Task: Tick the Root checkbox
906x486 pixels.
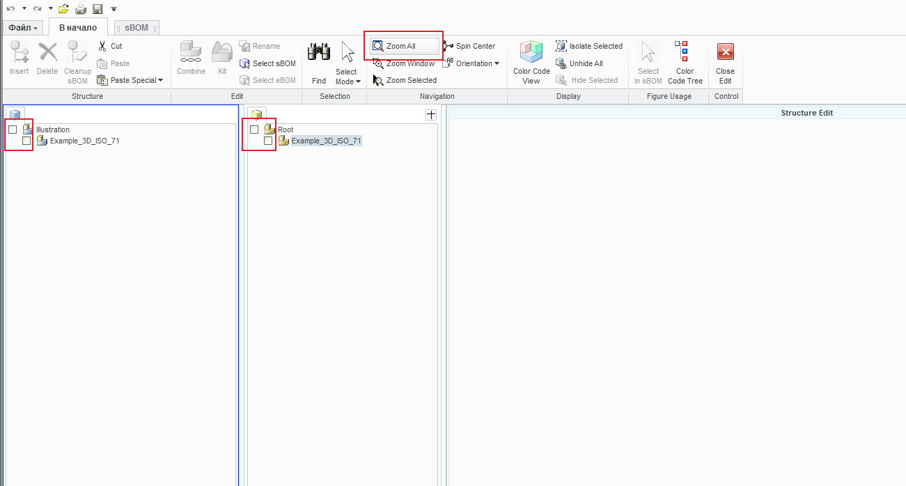Action: tap(254, 130)
